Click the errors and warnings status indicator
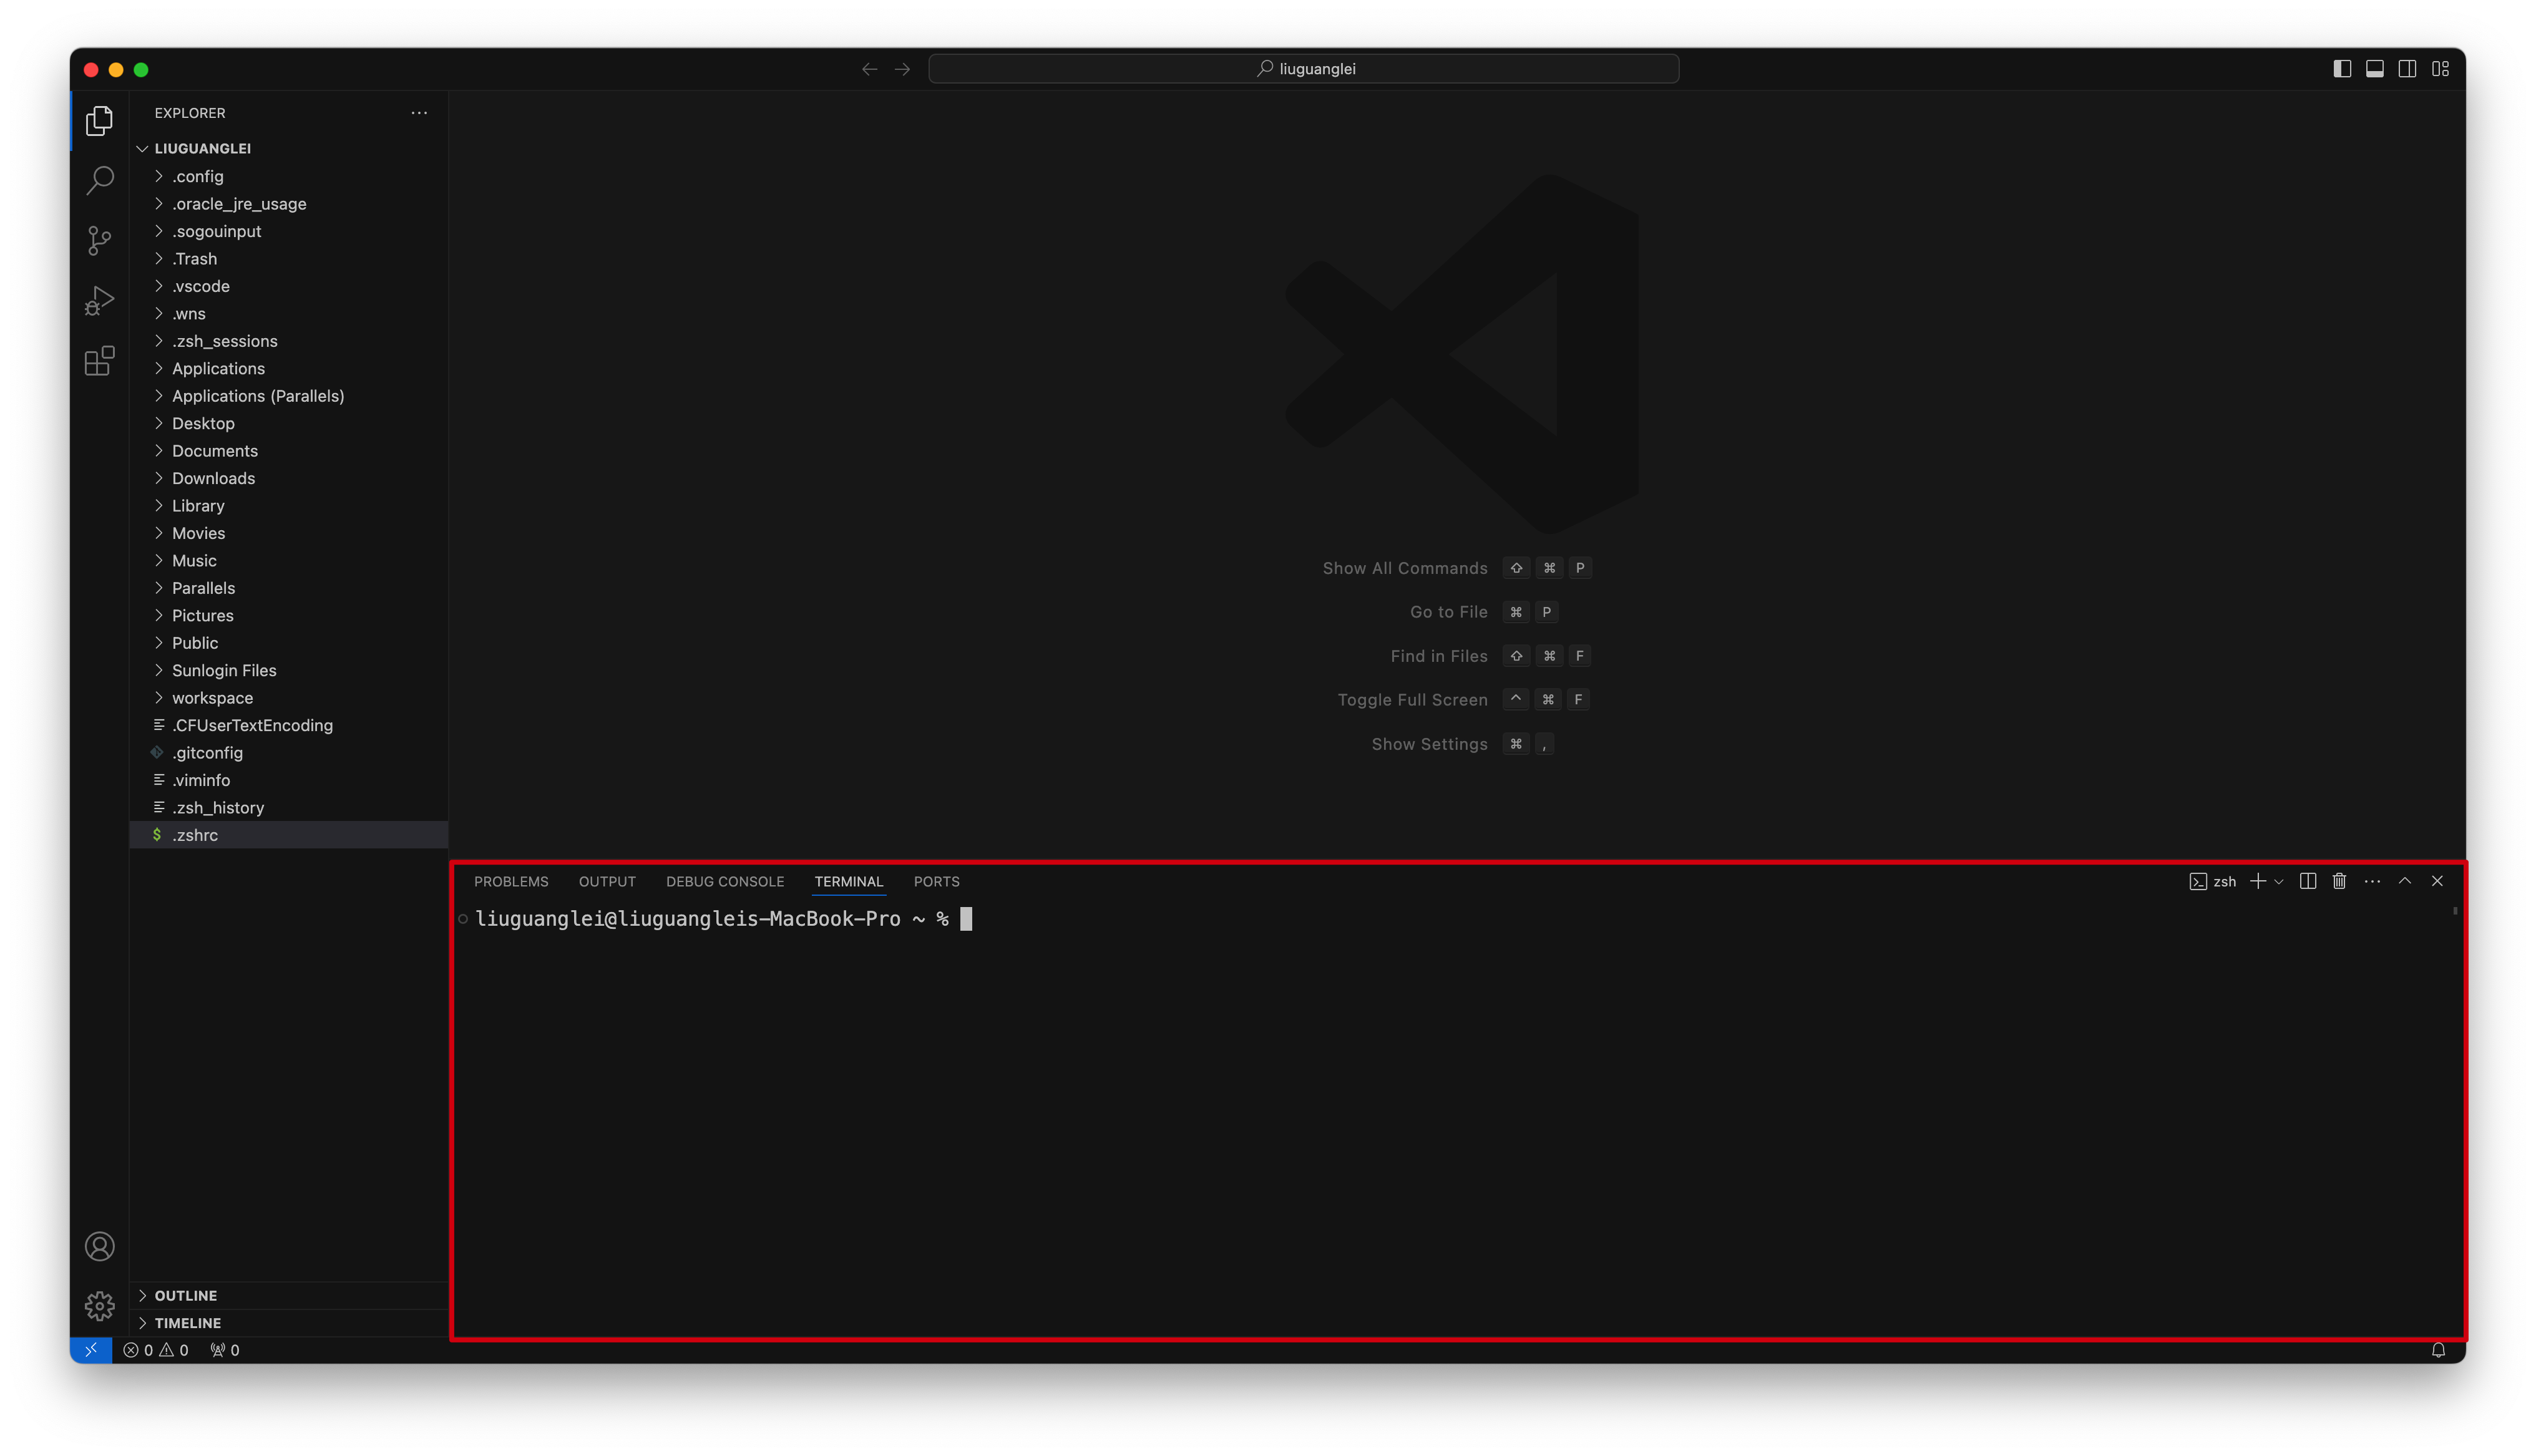This screenshot has height=1456, width=2536. click(x=156, y=1350)
